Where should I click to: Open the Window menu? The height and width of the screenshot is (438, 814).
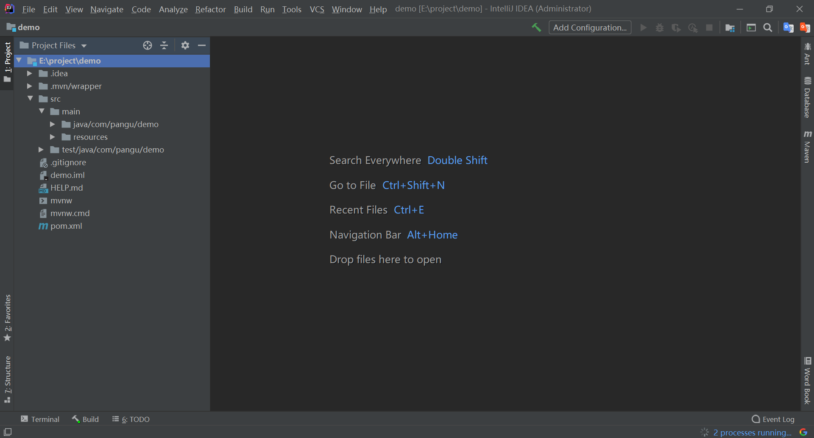[x=347, y=9]
